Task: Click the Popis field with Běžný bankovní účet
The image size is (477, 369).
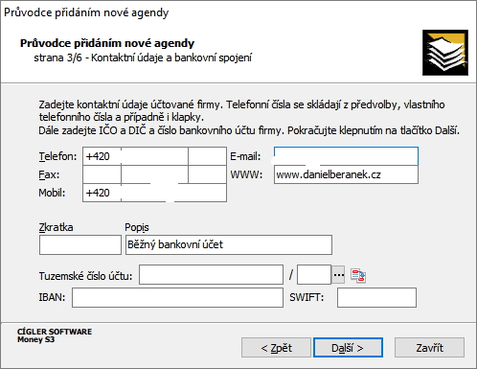Action: coord(229,244)
